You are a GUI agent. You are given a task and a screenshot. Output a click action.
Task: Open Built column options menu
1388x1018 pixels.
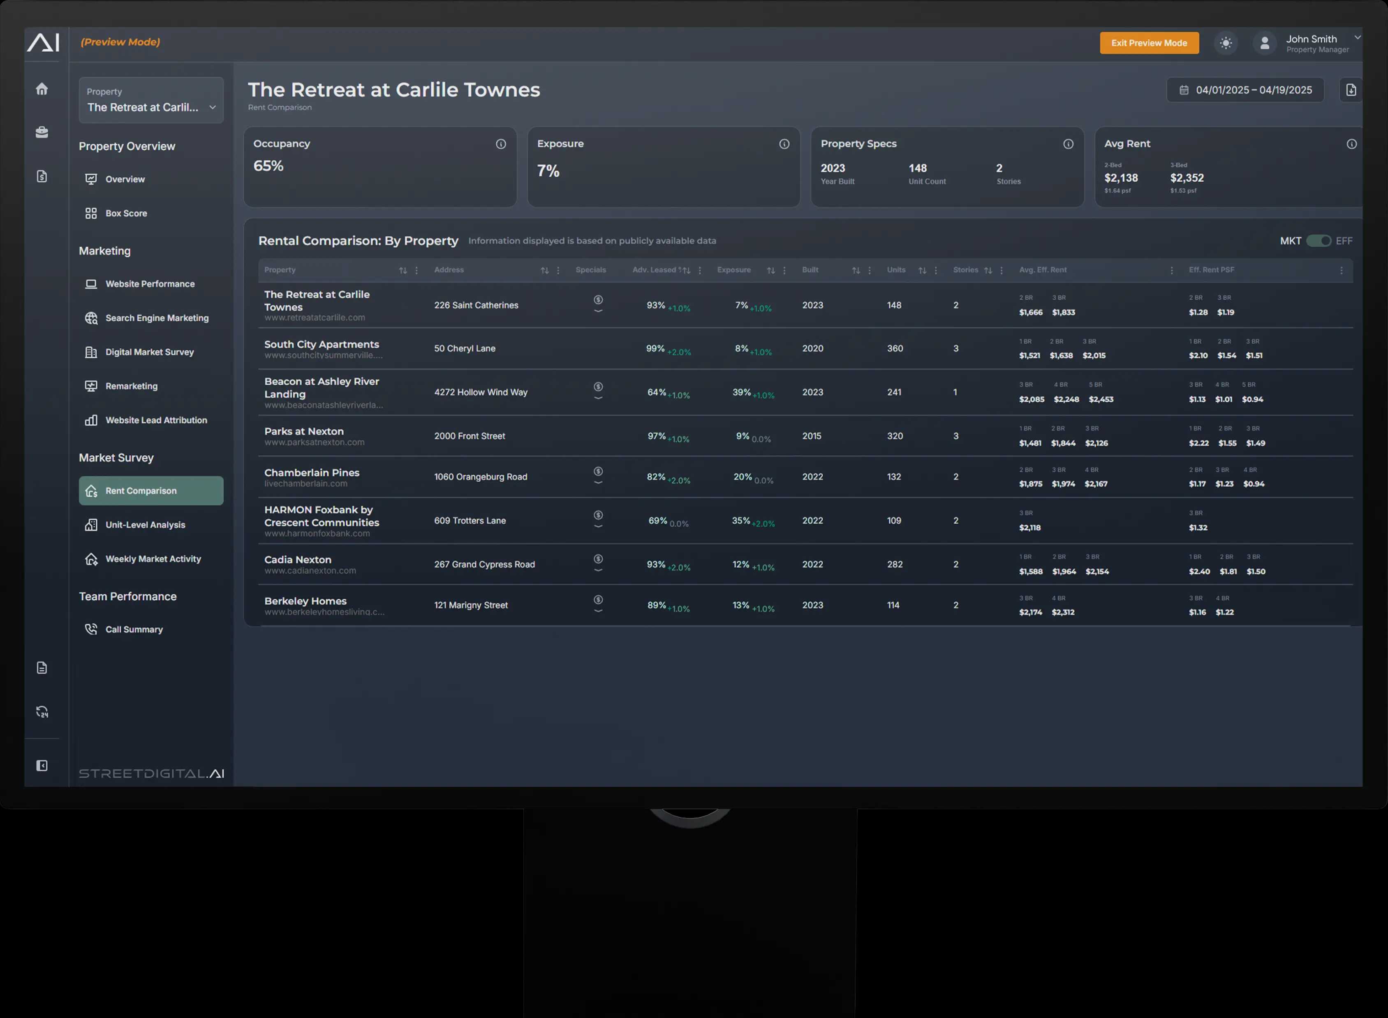[869, 271]
